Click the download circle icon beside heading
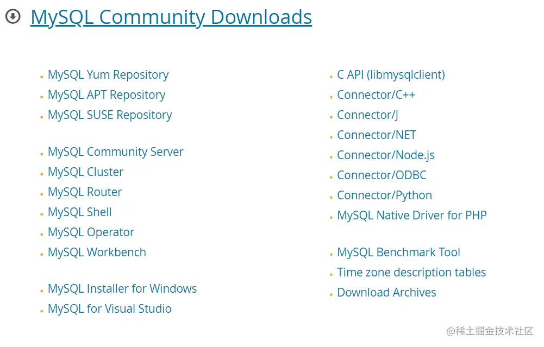544x347 pixels. [x=13, y=16]
